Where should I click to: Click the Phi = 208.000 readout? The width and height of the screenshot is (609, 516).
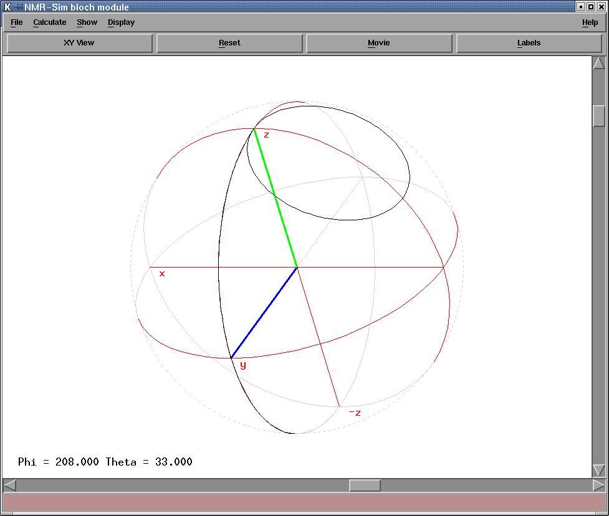click(x=58, y=462)
